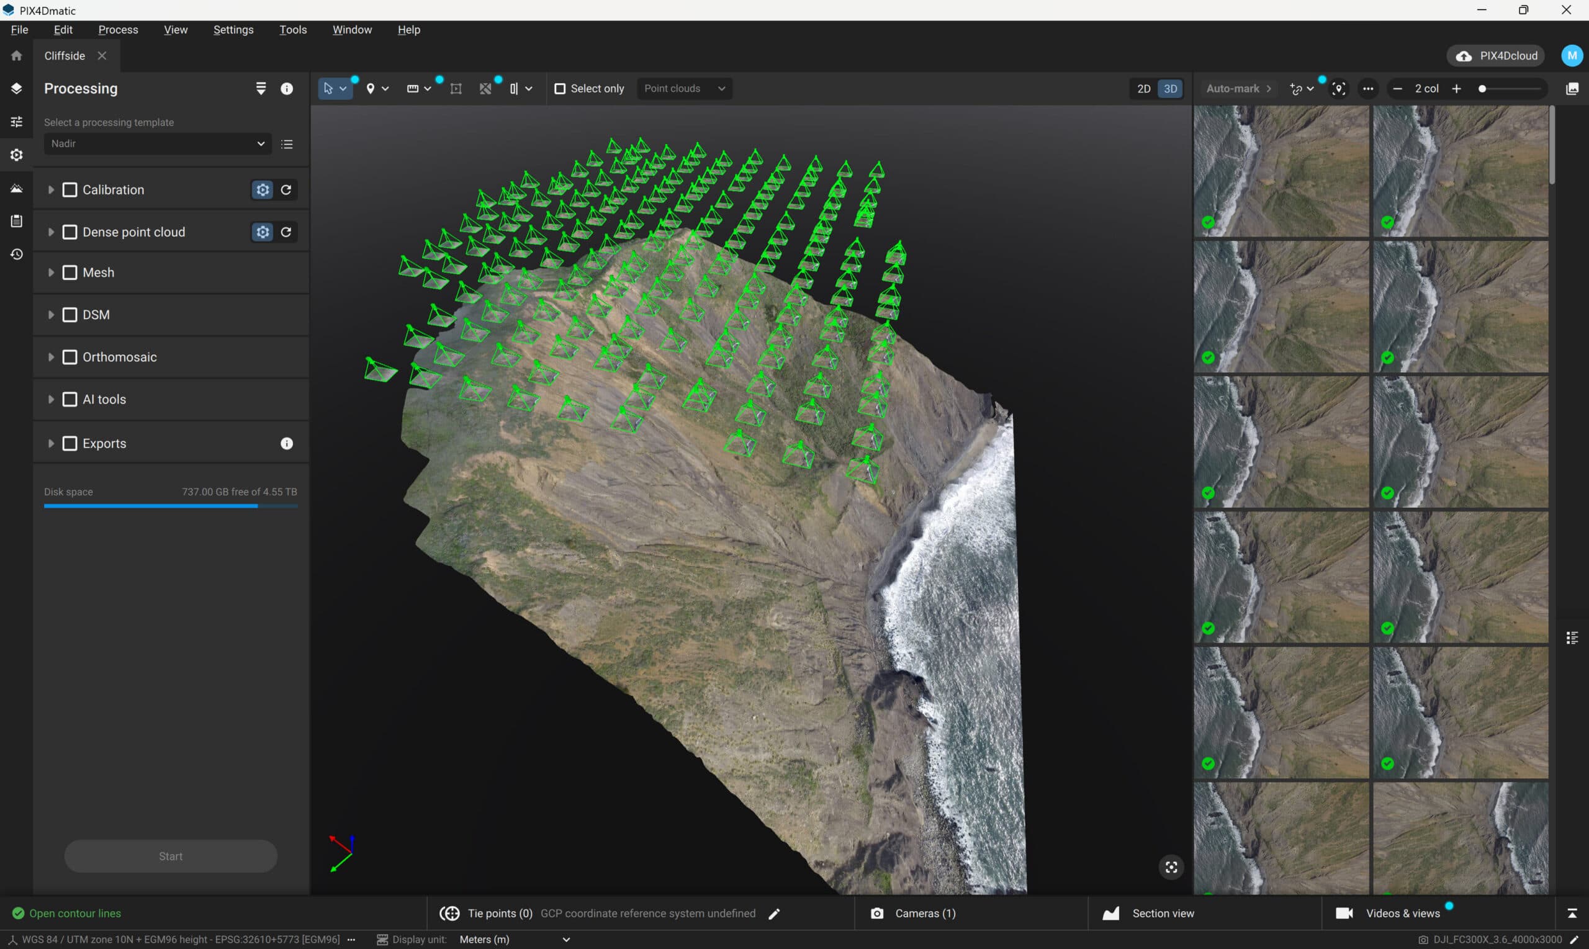Viewport: 1589px width, 949px height.
Task: Go to the Home screen icon
Action: click(17, 56)
